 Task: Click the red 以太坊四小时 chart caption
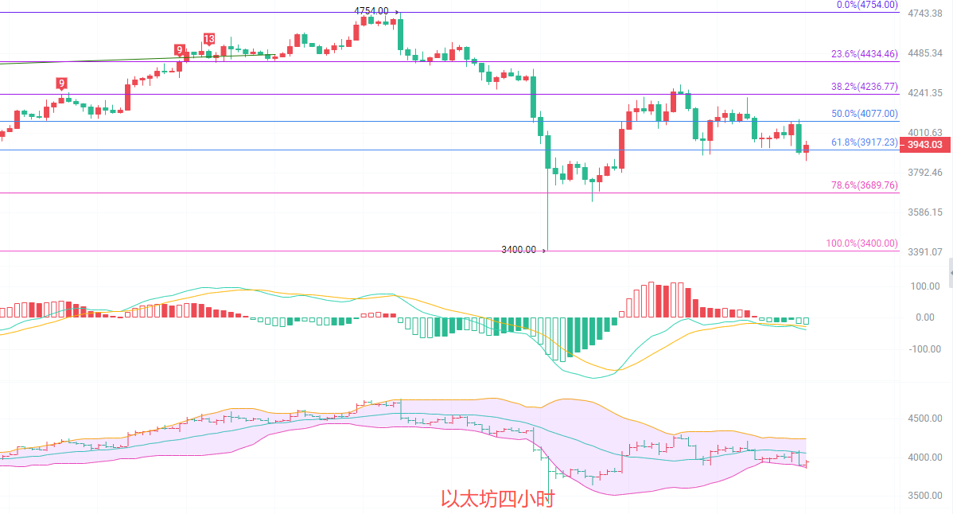point(498,499)
